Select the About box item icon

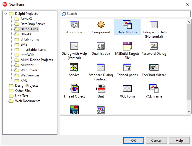point(74,25)
